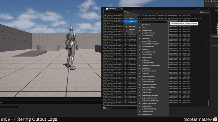Open the Filters dropdown in Output Log
This screenshot has height=122, width=218.
tap(128, 12)
